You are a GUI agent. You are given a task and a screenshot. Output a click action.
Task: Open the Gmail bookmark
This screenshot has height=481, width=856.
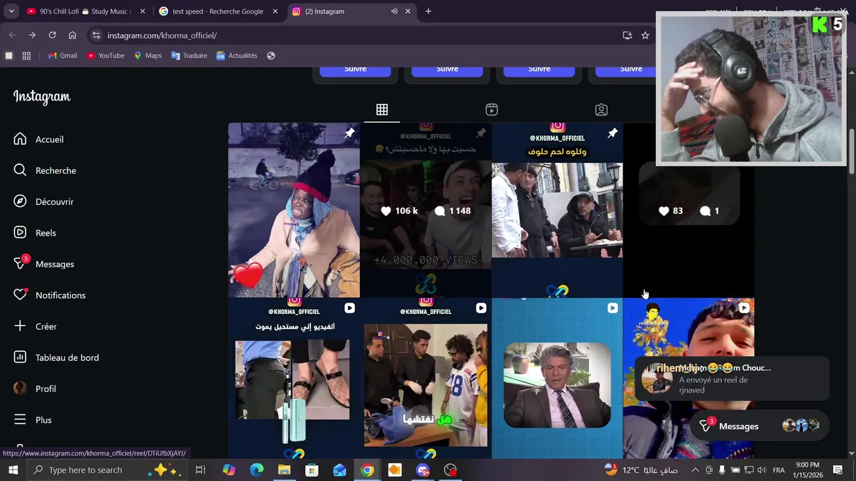coord(63,55)
